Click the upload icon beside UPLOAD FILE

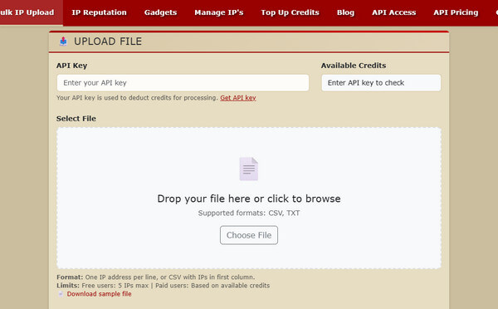(63, 42)
